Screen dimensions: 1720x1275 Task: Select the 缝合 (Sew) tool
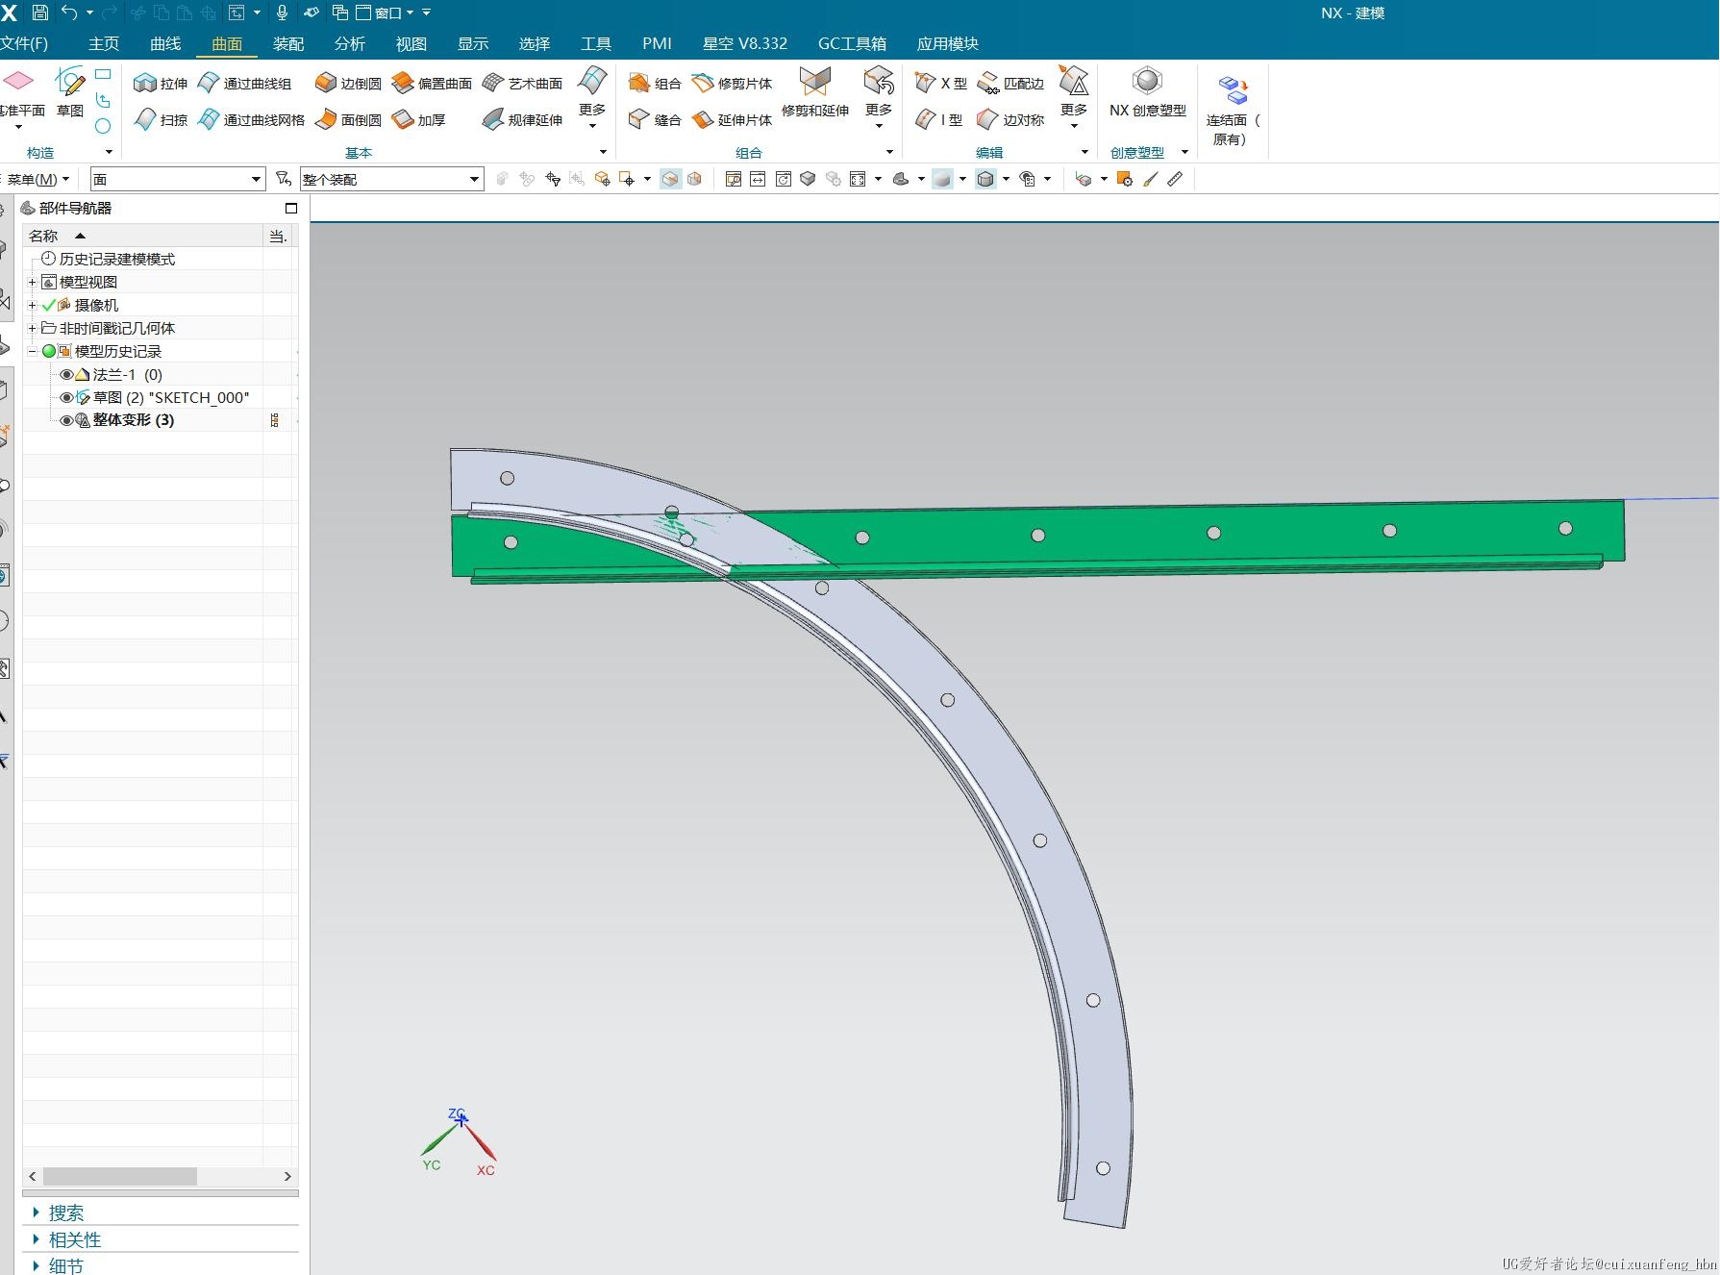(x=654, y=120)
